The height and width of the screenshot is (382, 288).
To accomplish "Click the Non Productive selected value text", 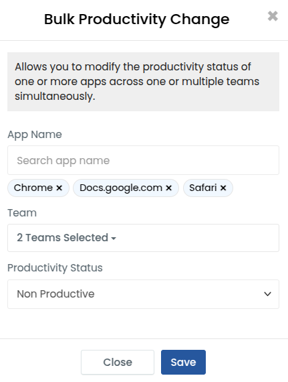I will [55, 294].
